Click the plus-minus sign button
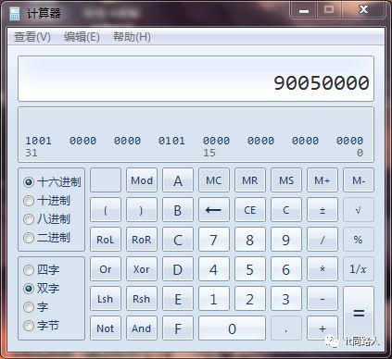Image resolution: width=392 pixels, height=359 pixels. [x=322, y=210]
